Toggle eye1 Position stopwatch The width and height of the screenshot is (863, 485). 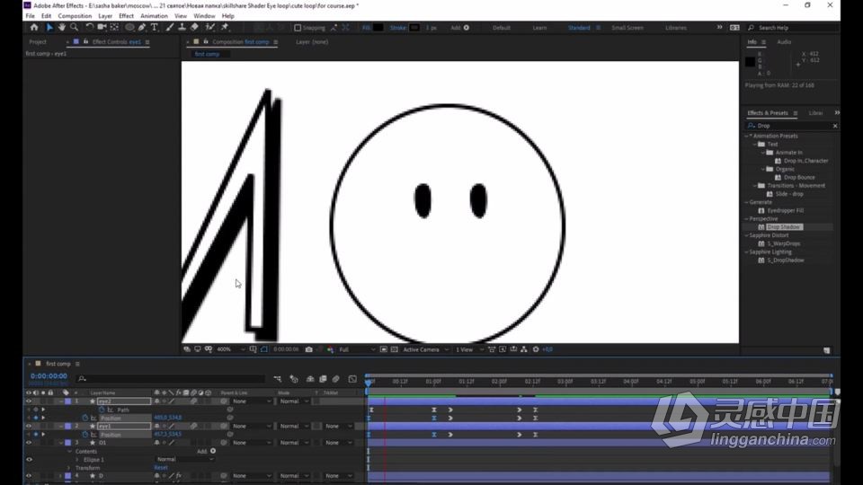85,435
